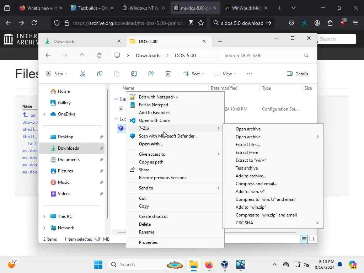The image size is (364, 273).
Task: Open the See more ellipsis menu
Action: tap(249, 74)
